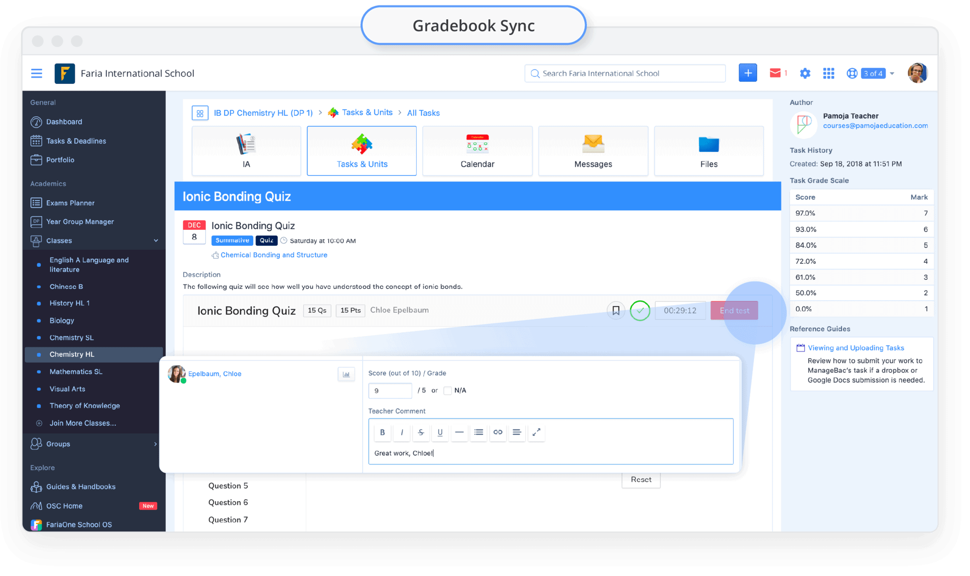Image resolution: width=970 pixels, height=576 pixels.
Task: Click the green checkmark status icon
Action: tap(639, 310)
